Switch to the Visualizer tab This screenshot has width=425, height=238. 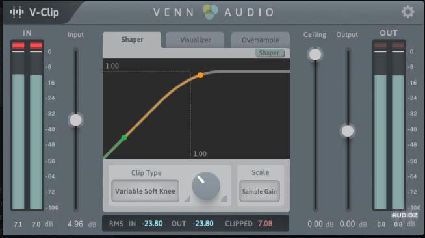point(195,40)
